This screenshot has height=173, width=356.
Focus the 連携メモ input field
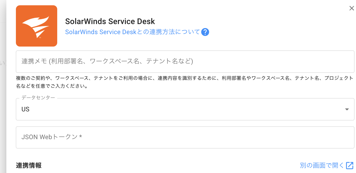pyautogui.click(x=185, y=62)
